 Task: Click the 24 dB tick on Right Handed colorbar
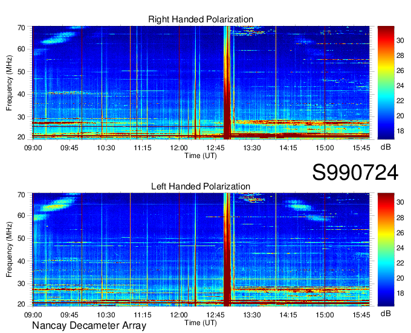[x=400, y=86]
